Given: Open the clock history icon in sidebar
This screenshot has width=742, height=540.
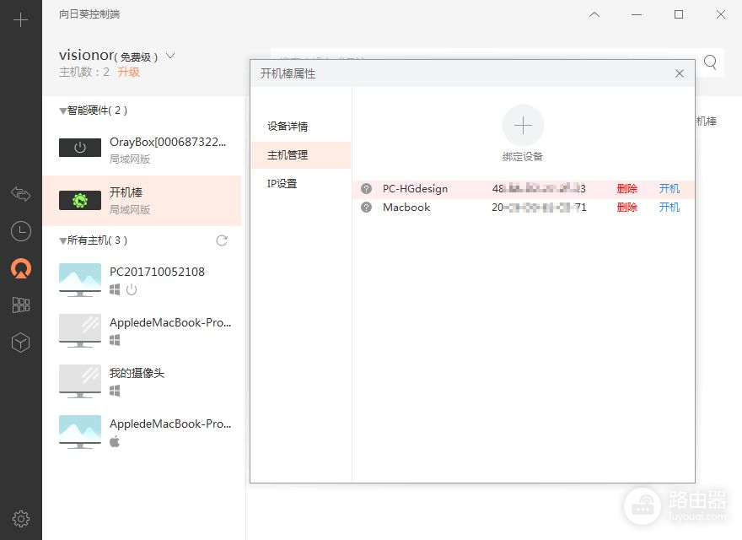Looking at the screenshot, I should point(21,231).
